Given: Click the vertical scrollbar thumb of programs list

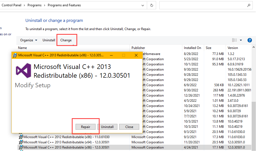Looking at the screenshot, I should point(254,126).
